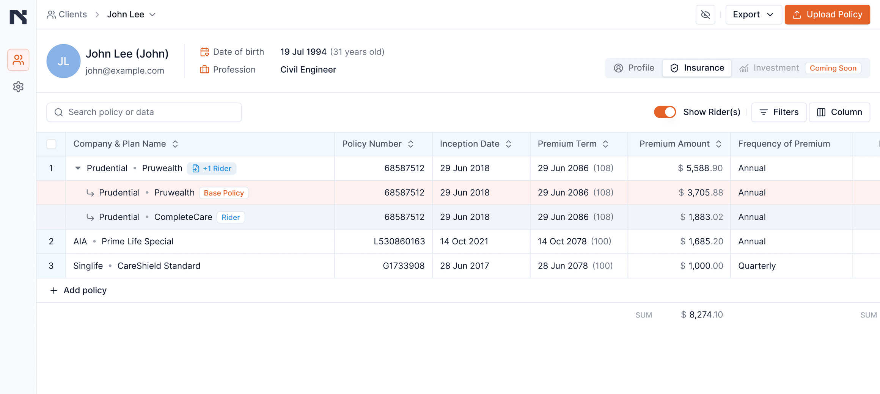Screen dimensions: 880x394
Task: Tick the header select-all checkbox
Action: pos(51,144)
